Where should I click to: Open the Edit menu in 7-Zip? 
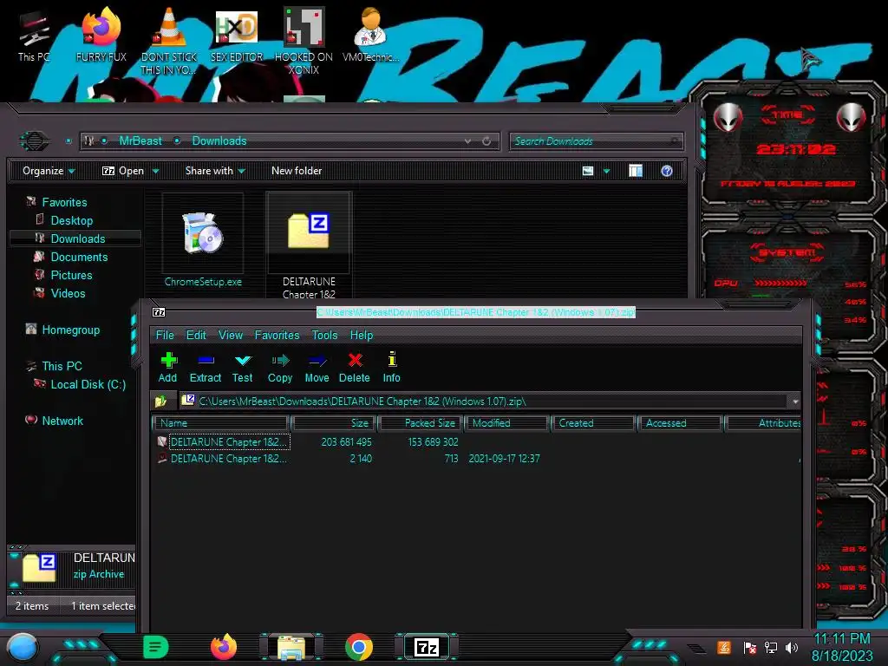tap(196, 336)
